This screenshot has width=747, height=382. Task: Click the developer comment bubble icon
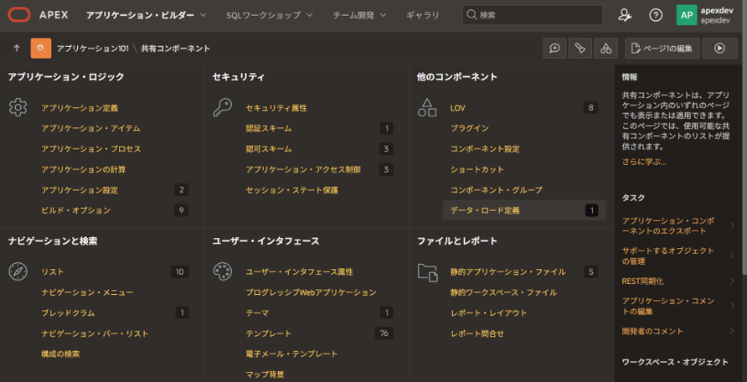point(554,48)
